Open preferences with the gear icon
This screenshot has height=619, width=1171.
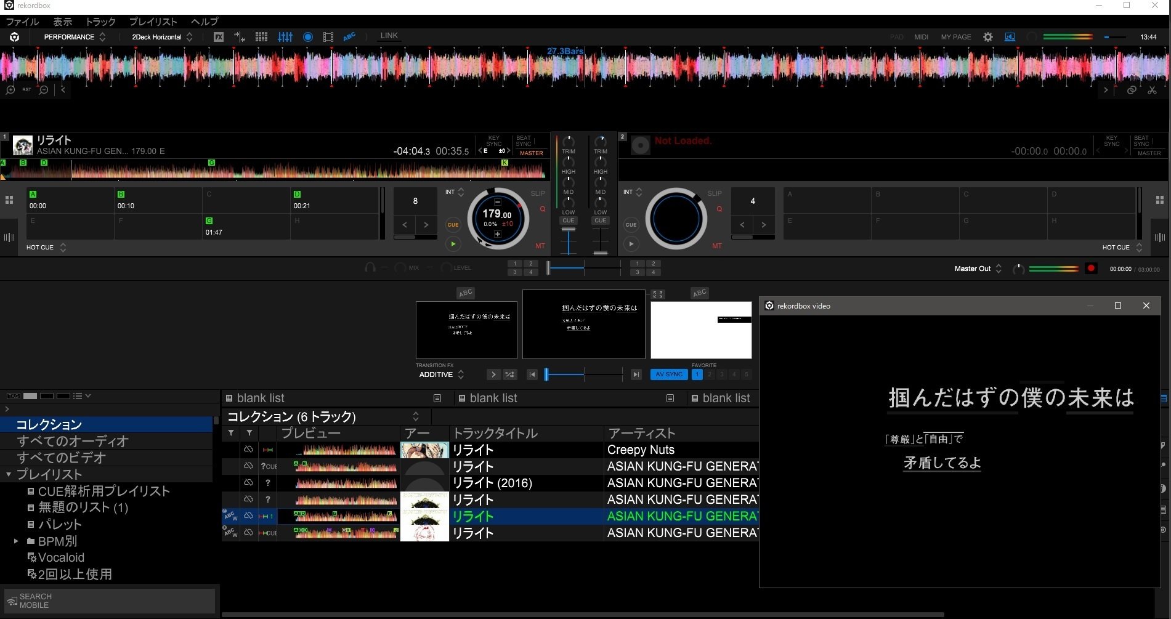tap(988, 37)
